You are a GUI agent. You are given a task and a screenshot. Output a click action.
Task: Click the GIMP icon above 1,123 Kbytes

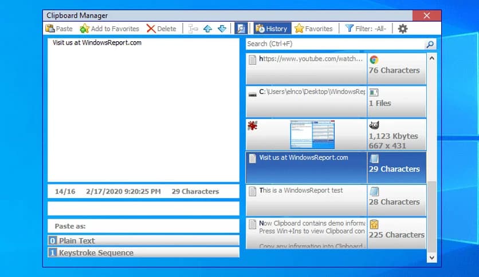(374, 125)
